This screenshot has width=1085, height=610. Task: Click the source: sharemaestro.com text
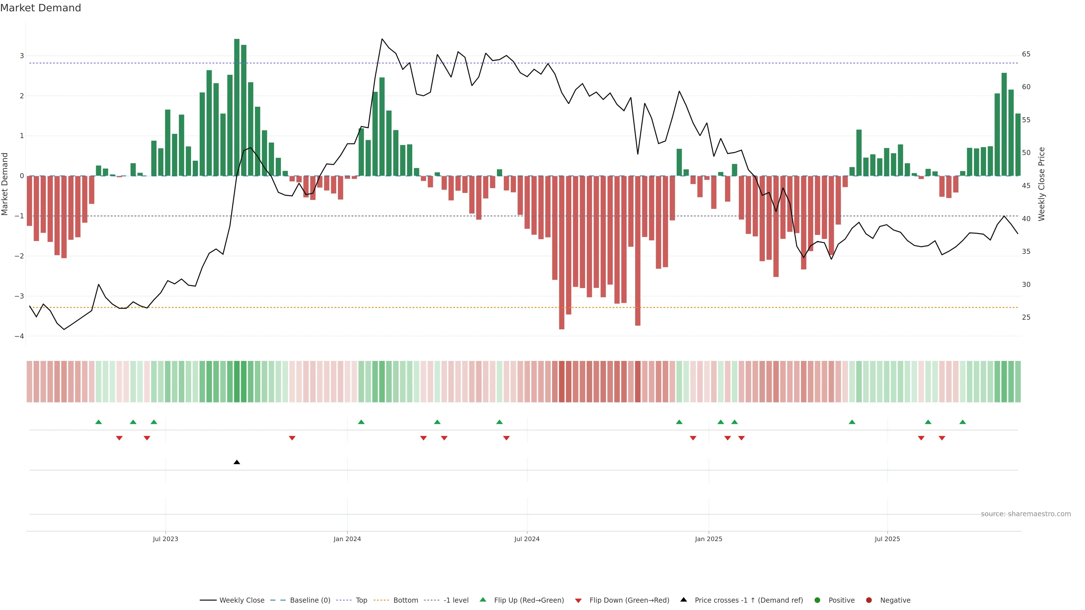click(1026, 514)
